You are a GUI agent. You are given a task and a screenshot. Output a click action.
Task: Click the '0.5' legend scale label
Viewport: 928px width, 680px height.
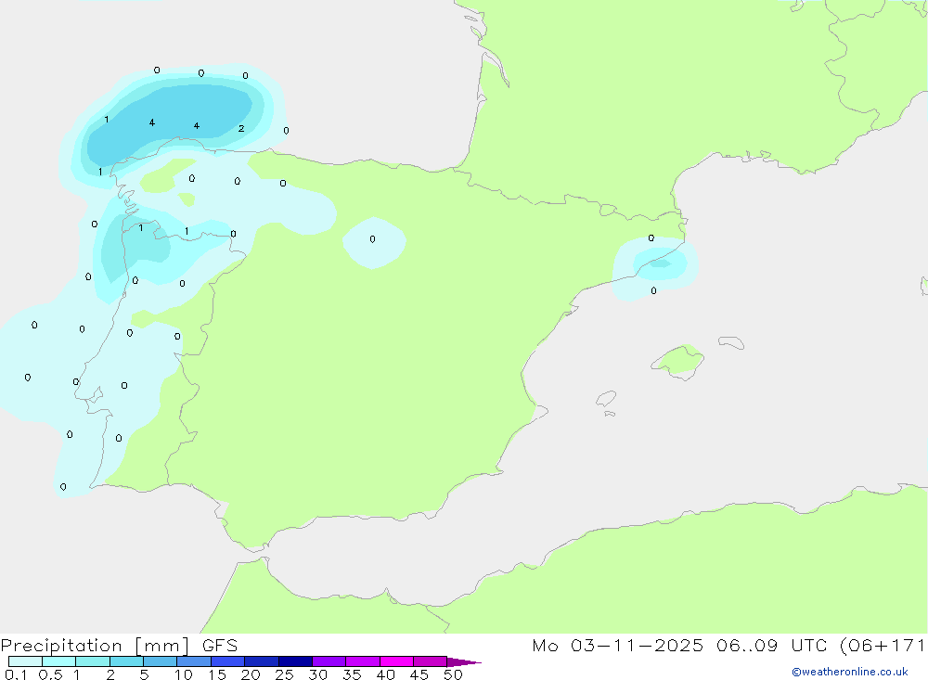50,674
